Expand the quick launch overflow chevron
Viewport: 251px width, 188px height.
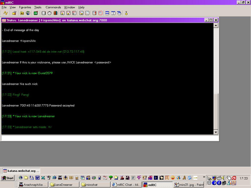tap(204, 177)
